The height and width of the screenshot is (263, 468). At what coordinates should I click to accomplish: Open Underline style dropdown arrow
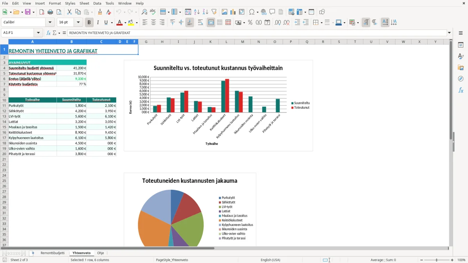112,23
